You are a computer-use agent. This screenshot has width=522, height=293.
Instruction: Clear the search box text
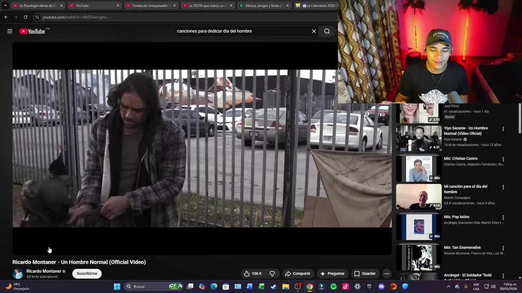[314, 31]
